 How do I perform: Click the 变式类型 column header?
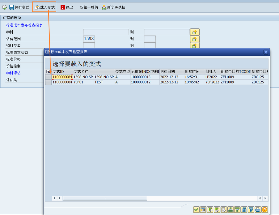pos(122,71)
